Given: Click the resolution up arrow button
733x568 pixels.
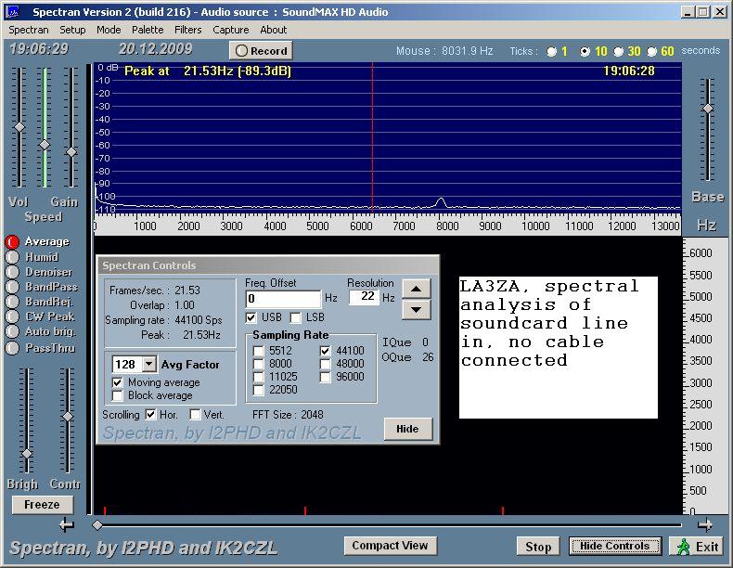Looking at the screenshot, I should click(417, 289).
